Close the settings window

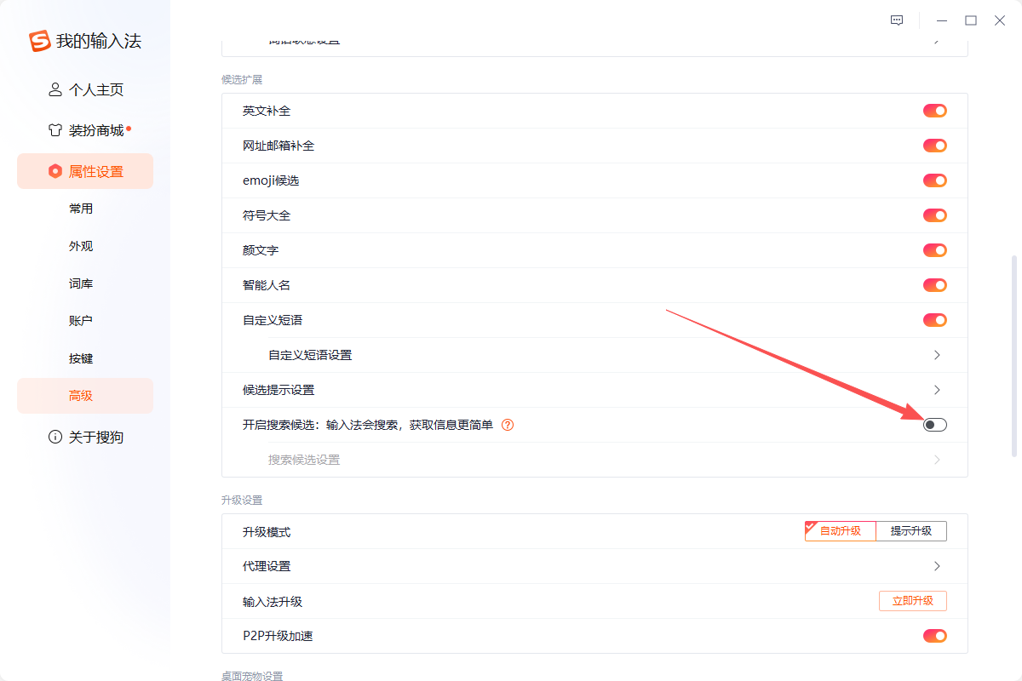pyautogui.click(x=1001, y=20)
